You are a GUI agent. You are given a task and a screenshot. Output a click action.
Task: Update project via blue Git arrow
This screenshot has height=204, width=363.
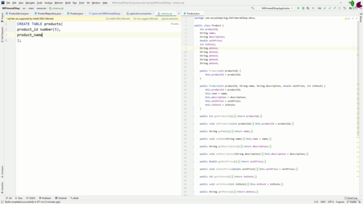325,8
